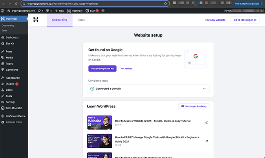Open the updates indicator in admin bar
The height and width of the screenshot is (158, 265).
click(x=40, y=11)
